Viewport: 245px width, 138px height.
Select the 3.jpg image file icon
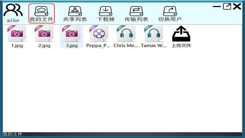[72, 34]
